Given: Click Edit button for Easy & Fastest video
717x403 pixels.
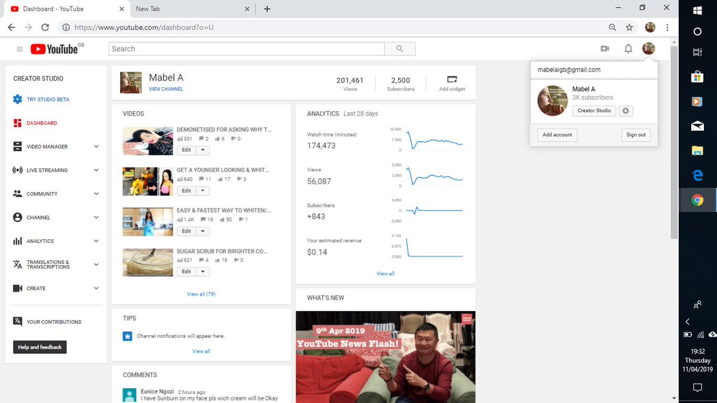Looking at the screenshot, I should coord(186,231).
